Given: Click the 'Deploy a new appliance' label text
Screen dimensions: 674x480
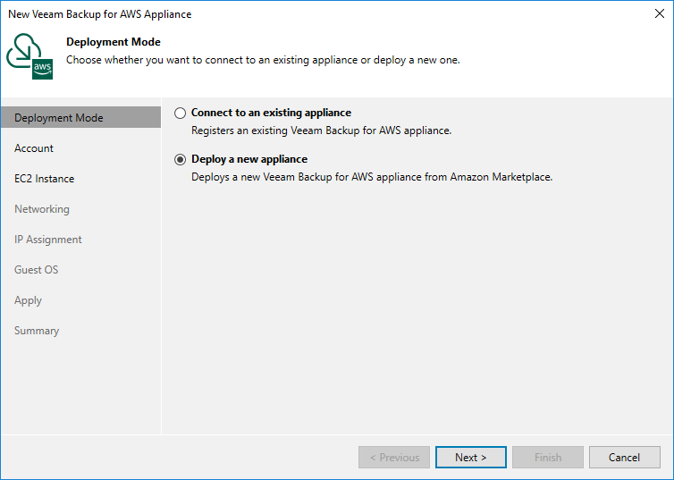Looking at the screenshot, I should [x=249, y=159].
